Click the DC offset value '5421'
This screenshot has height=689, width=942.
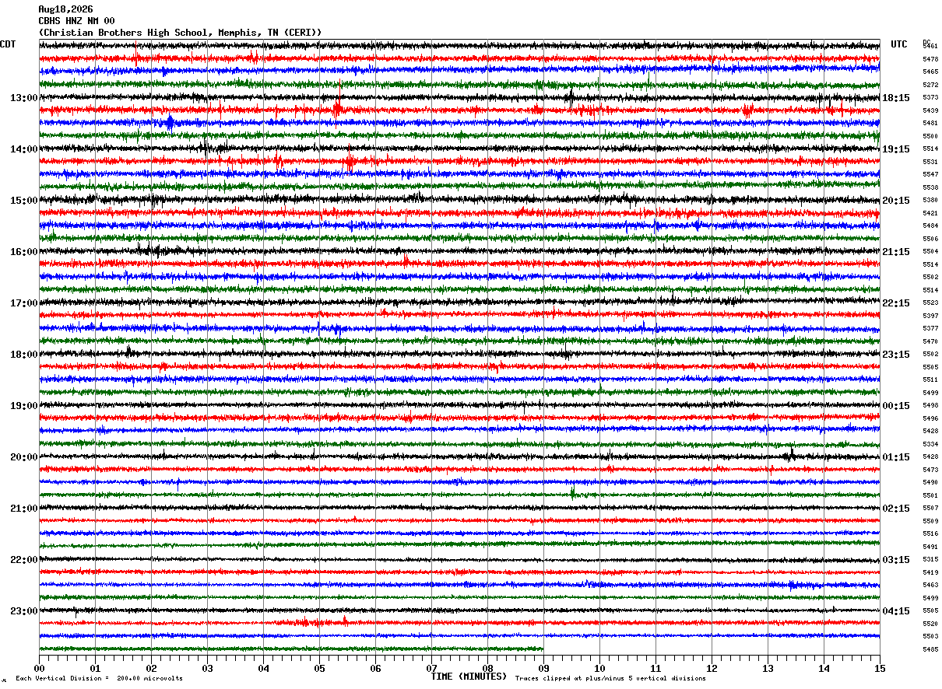pyautogui.click(x=930, y=213)
